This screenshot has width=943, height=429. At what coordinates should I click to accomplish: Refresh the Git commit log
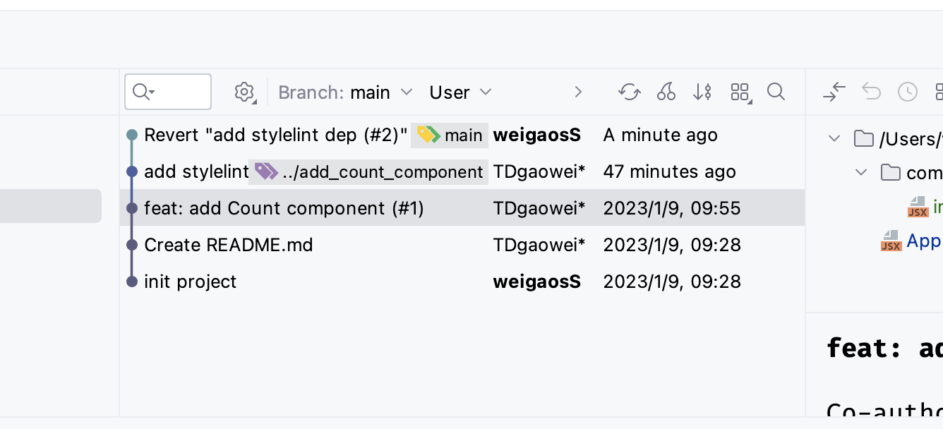point(629,92)
